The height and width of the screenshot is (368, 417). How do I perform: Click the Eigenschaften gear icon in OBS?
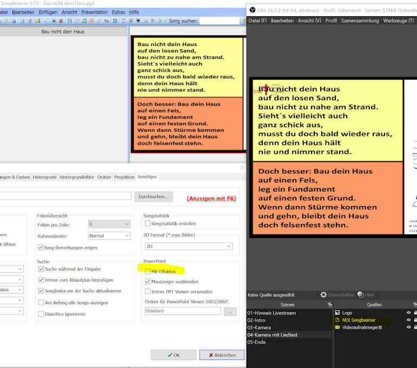[x=323, y=294]
